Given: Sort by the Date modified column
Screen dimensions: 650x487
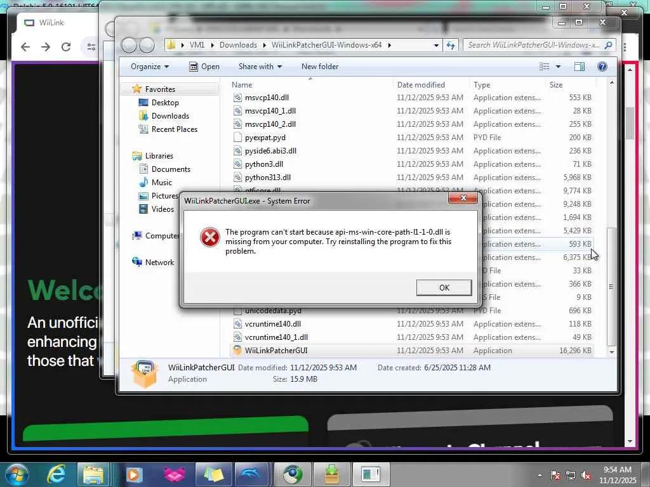Looking at the screenshot, I should click(x=421, y=84).
